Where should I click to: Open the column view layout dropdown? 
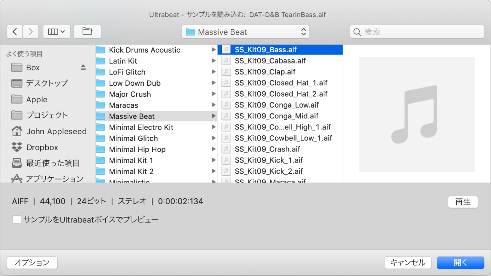coord(57,32)
